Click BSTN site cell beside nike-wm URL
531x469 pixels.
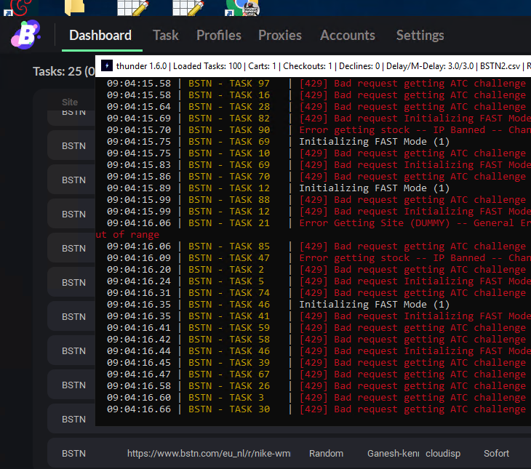pyautogui.click(x=73, y=454)
